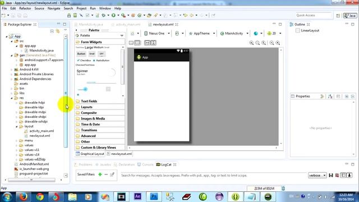
Task: Toggle the LogCat saved filters view icon
Action: (x=343, y=176)
